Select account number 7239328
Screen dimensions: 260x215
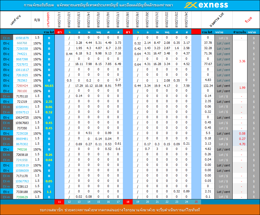[x=22, y=133]
